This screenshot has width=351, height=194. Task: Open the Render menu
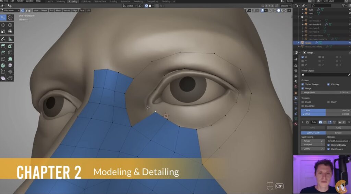20,1
